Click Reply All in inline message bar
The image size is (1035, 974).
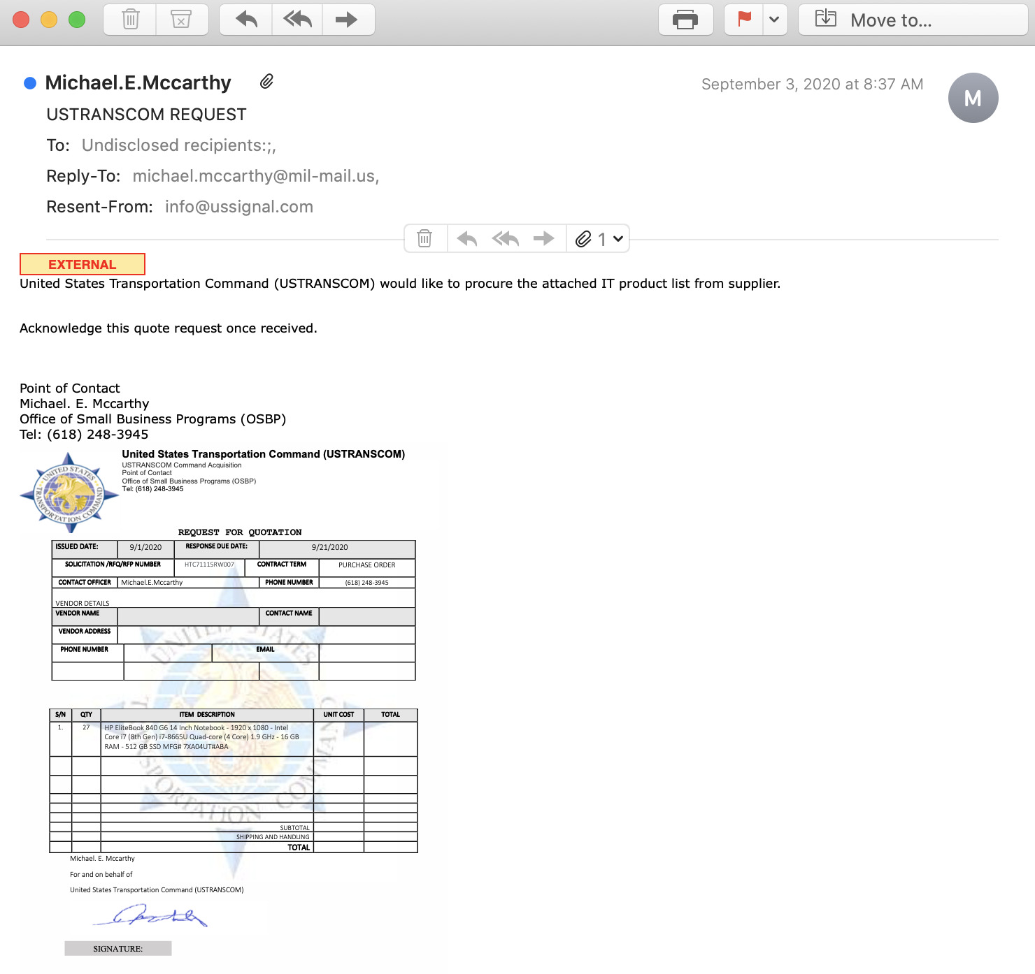tap(505, 239)
